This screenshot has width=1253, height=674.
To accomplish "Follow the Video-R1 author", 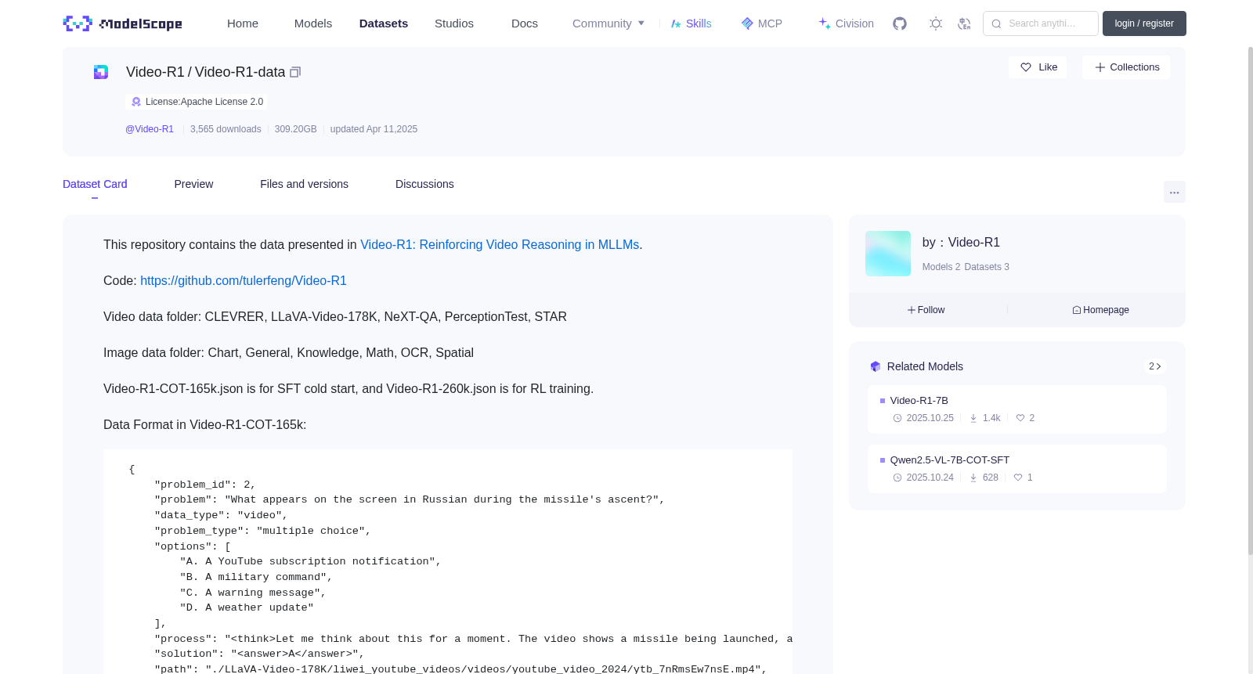I will [926, 310].
